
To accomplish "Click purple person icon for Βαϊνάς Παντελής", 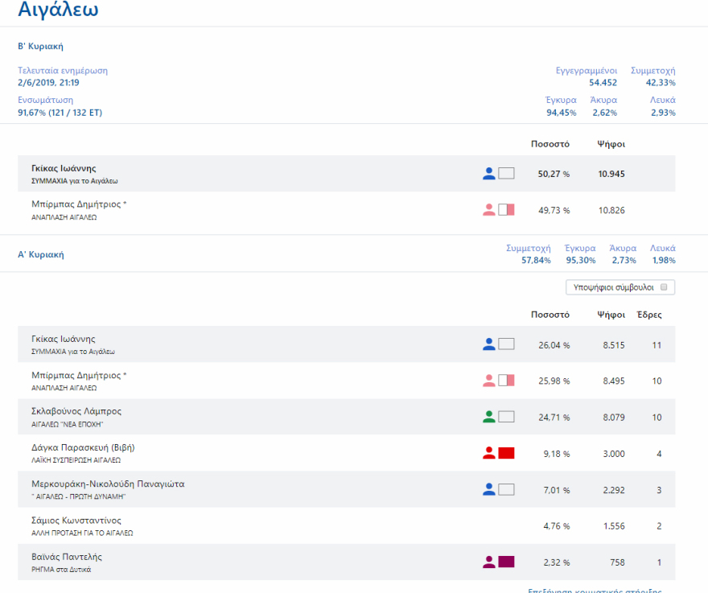I will click(488, 562).
